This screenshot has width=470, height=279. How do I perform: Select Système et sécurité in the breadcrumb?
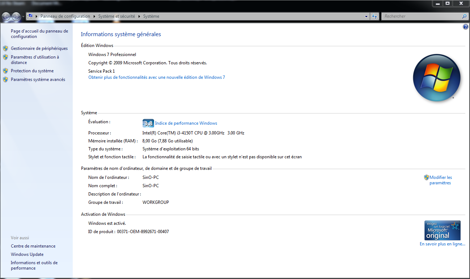(117, 16)
